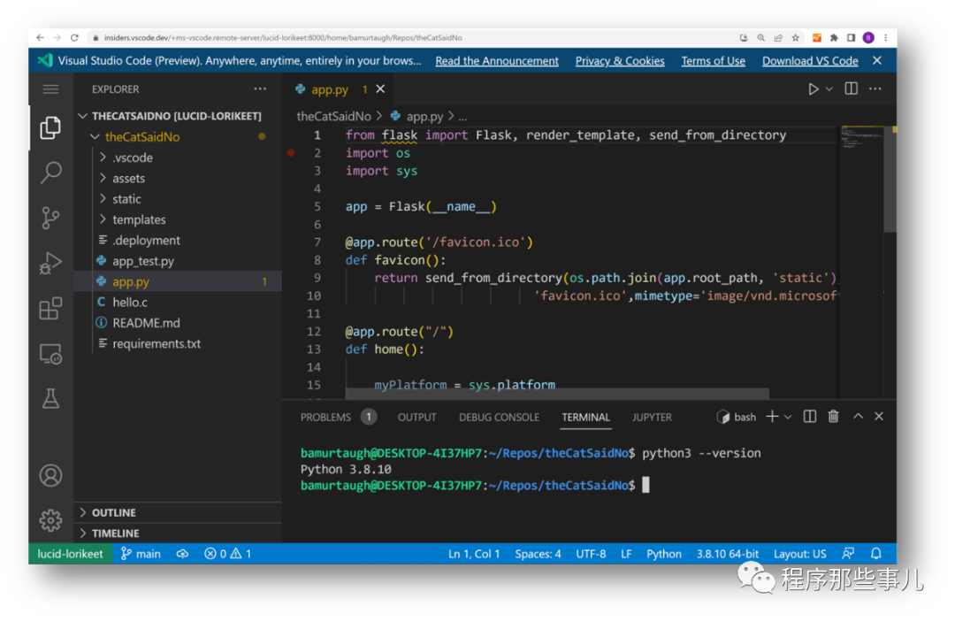Open the Extensions view
Image resolution: width=955 pixels, height=622 pixels.
(x=50, y=308)
